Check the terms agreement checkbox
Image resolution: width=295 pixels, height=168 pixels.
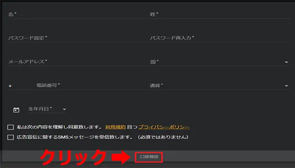11,127
